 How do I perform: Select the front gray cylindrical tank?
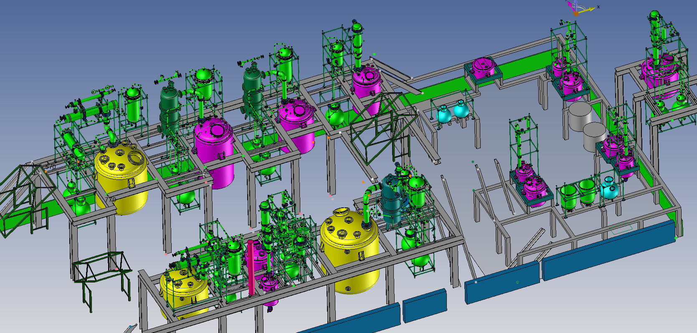pyautogui.click(x=594, y=137)
